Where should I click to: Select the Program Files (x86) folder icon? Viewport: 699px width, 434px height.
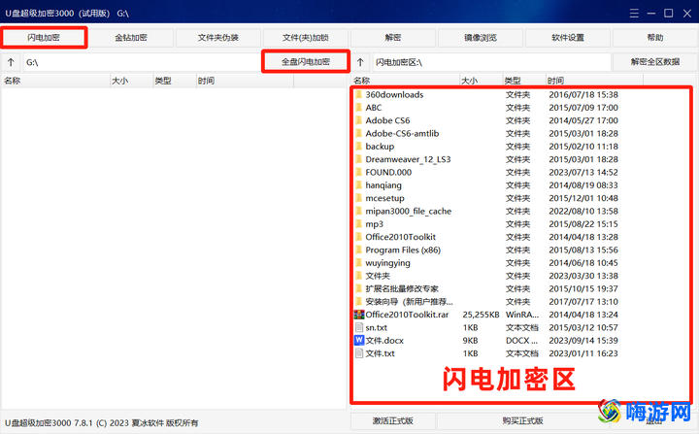click(359, 250)
